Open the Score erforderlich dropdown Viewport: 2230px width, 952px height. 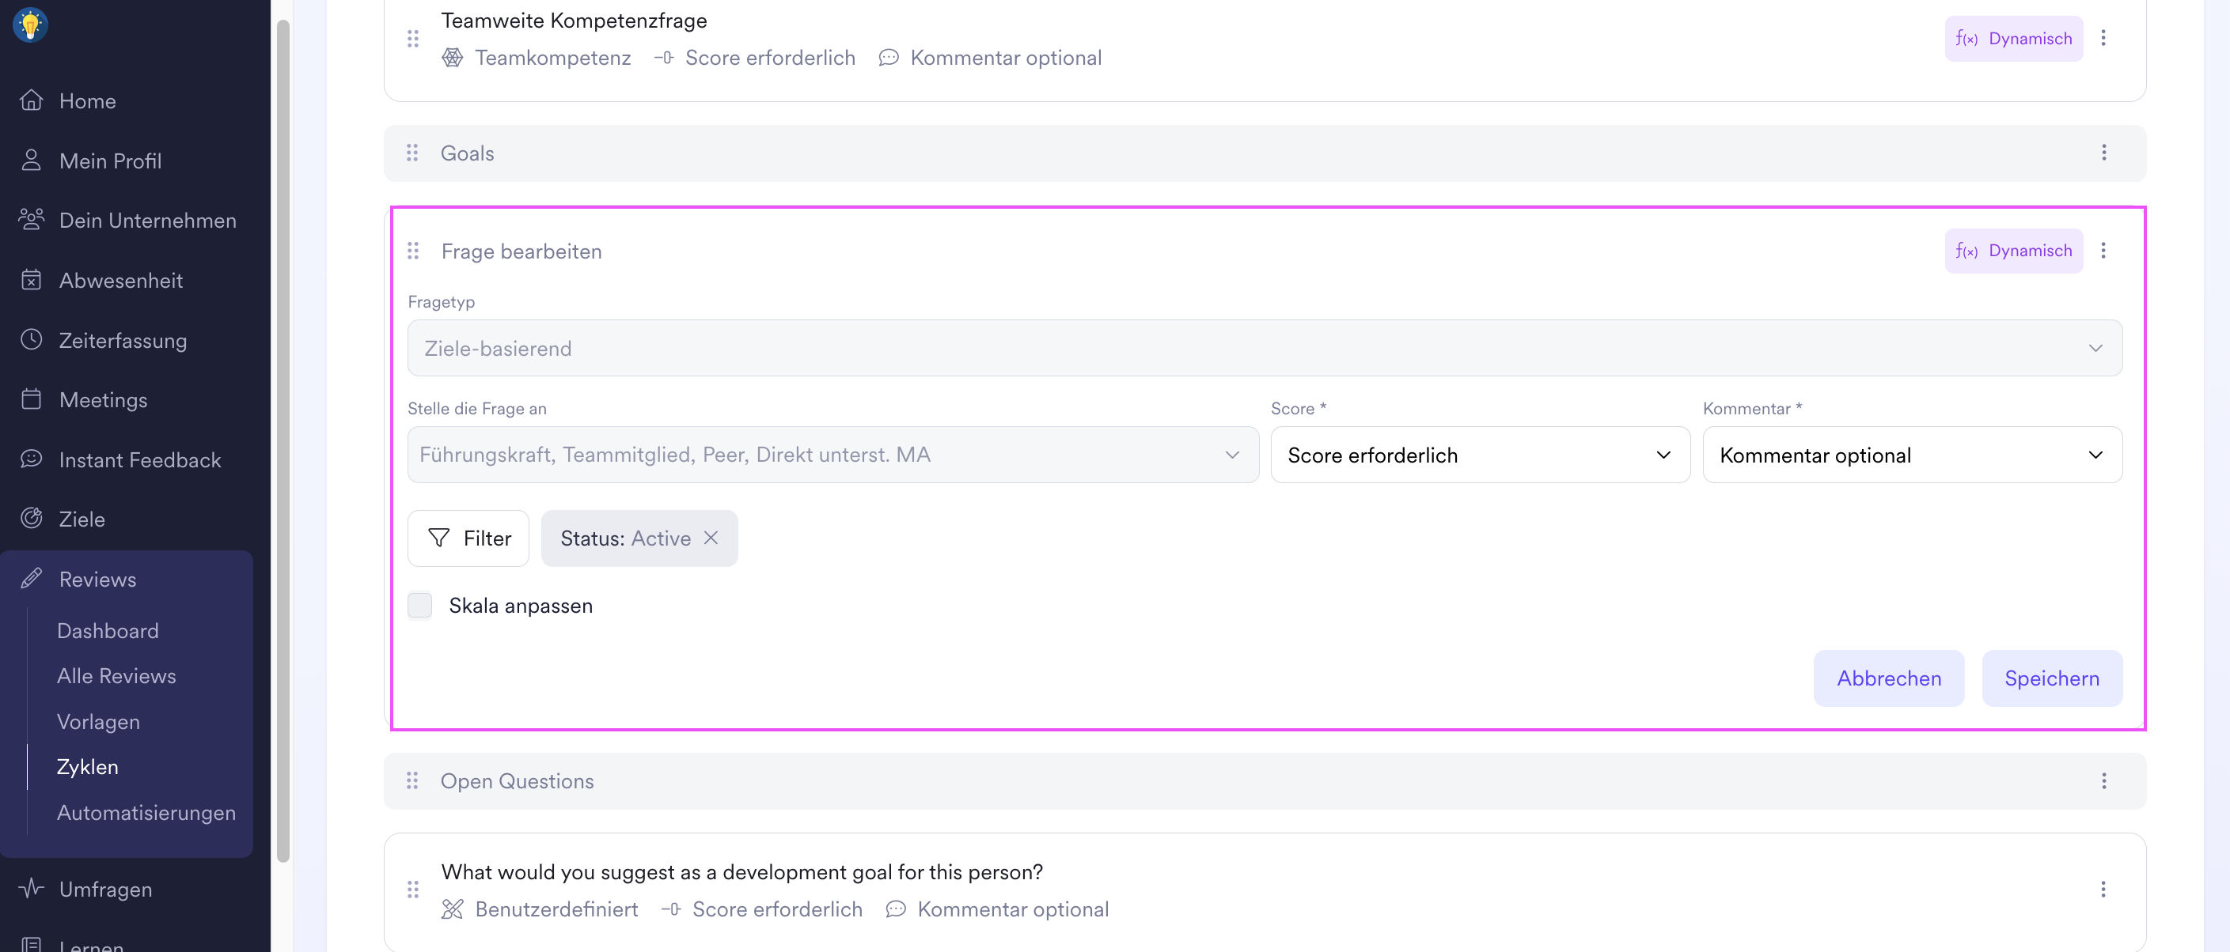[1480, 455]
